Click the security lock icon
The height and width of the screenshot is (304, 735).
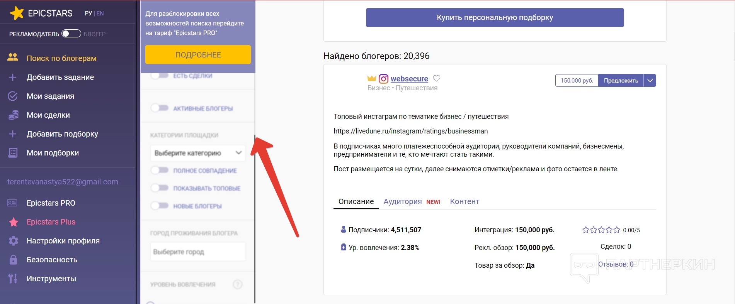(13, 260)
